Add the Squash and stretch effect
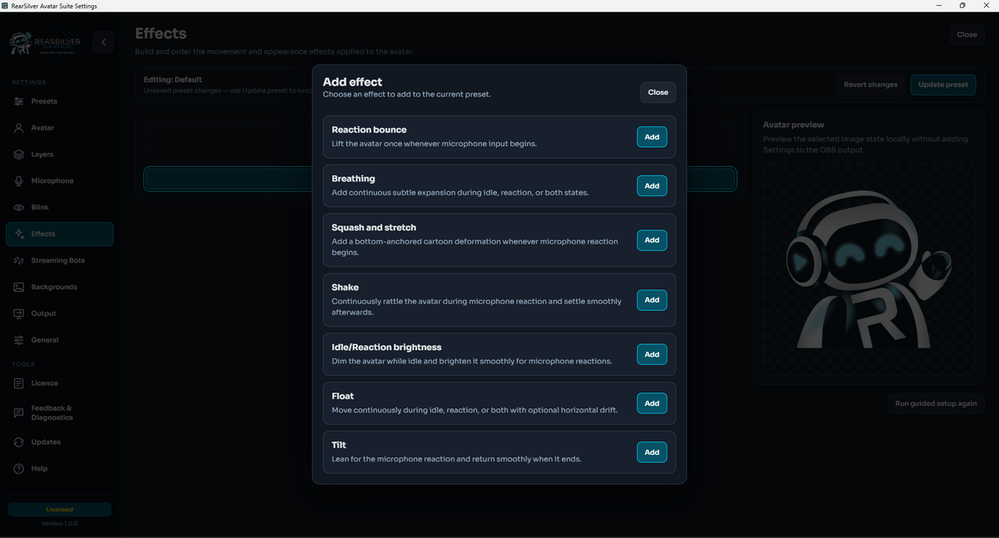This screenshot has height=538, width=999. tap(652, 240)
